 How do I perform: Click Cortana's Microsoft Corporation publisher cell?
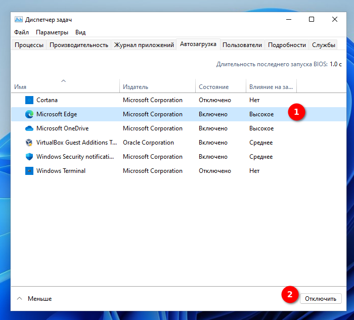pos(153,100)
